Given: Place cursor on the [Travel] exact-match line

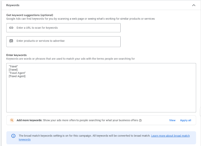Looking at the screenshot, I should (x=13, y=70).
